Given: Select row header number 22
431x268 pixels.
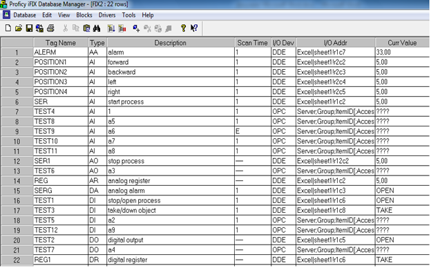Looking at the screenshot, I should (17, 260).
